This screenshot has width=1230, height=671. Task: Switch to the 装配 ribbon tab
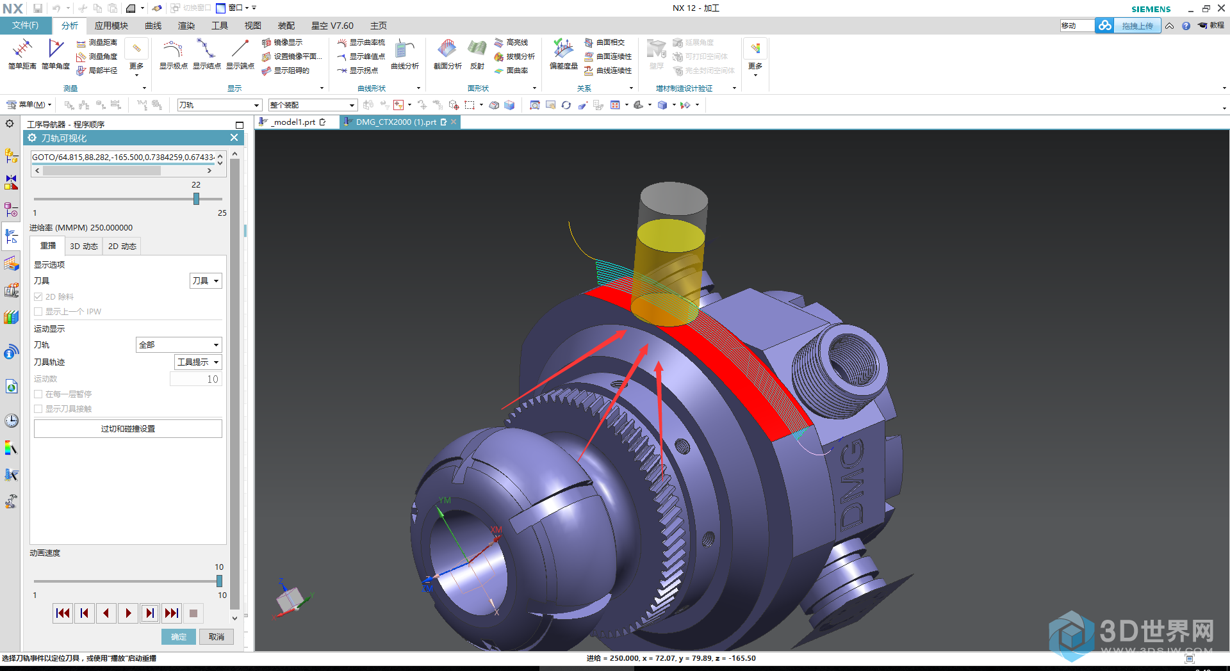pos(286,26)
